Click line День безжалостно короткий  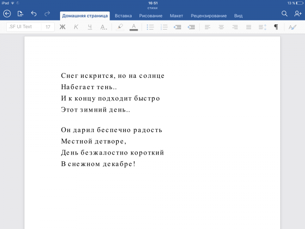112,153
